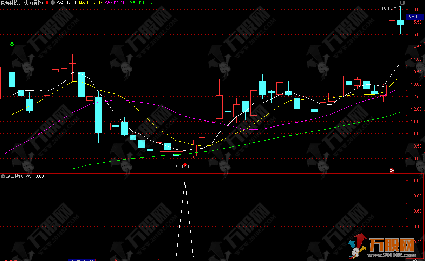Click the MA5: 13.86 label
Screen dimensions: 425x261
(x=67, y=2)
